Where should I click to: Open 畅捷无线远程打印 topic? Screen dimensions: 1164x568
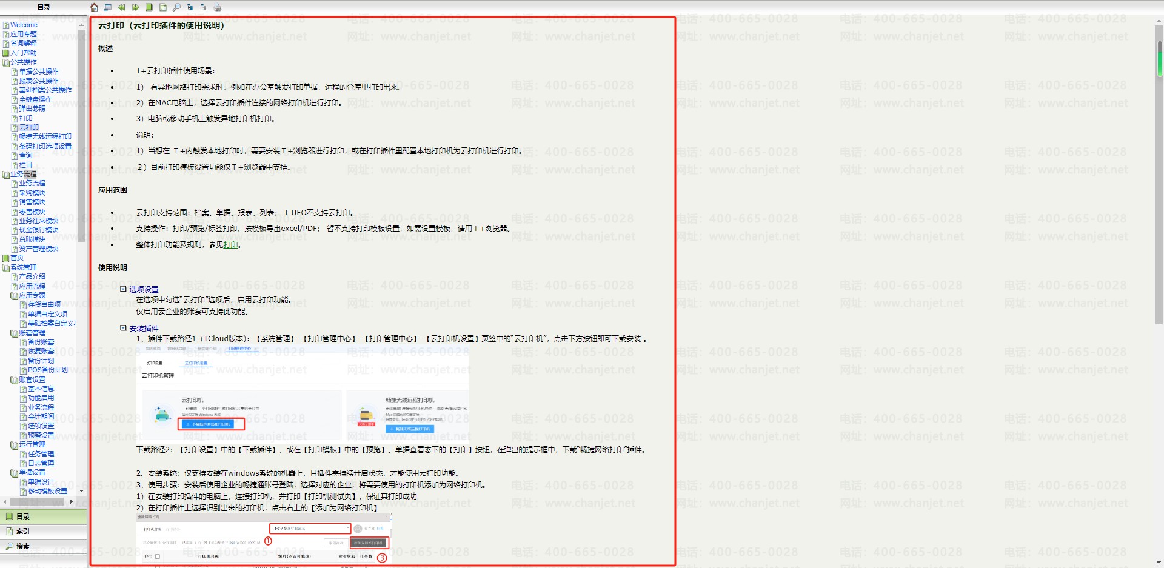coord(45,136)
